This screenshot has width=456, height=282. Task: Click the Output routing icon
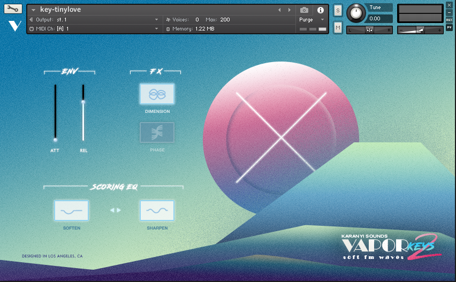(x=32, y=19)
